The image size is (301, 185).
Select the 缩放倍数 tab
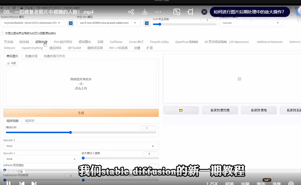(12, 121)
